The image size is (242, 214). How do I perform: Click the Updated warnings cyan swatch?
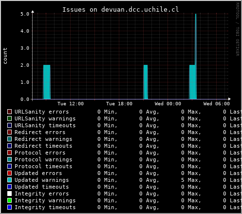coord(9,180)
